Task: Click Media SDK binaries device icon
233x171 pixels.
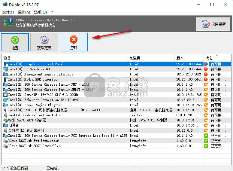Action: [5, 79]
